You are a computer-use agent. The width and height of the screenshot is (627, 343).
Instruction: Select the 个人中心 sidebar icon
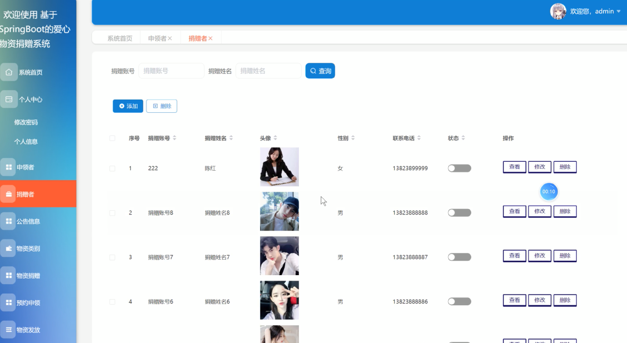click(8, 99)
